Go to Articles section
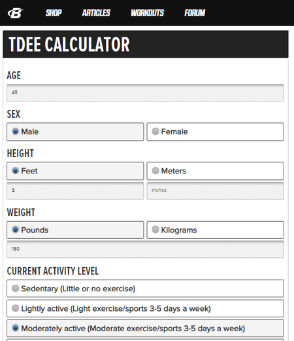 pyautogui.click(x=96, y=13)
